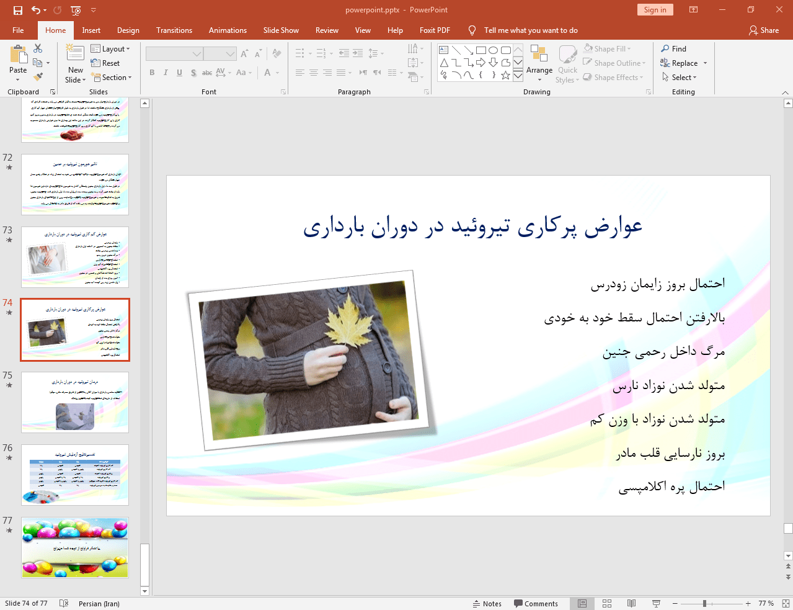Toggle Bold formatting
Screen dimensions: 793x610
pos(152,73)
